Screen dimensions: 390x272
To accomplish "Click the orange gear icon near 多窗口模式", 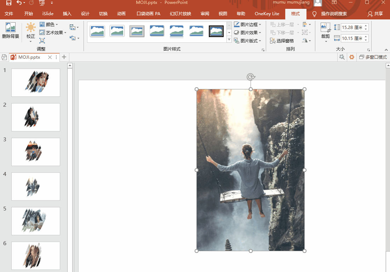I will 351,57.
